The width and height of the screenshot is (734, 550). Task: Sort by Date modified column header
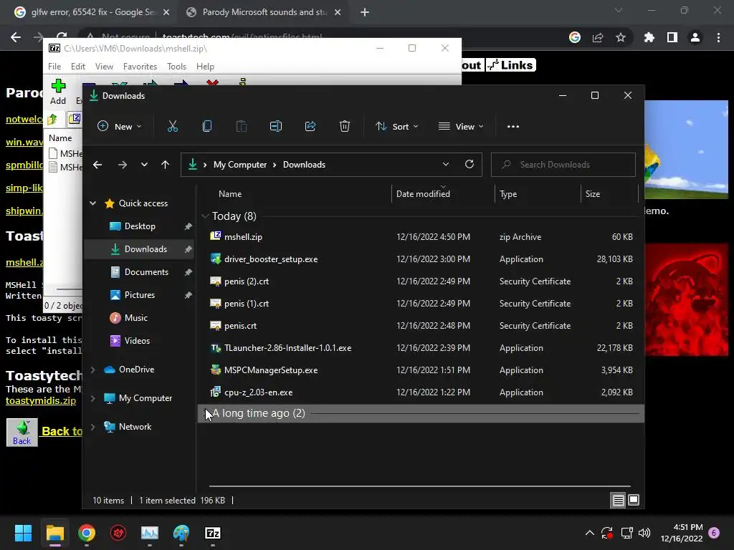click(x=442, y=193)
